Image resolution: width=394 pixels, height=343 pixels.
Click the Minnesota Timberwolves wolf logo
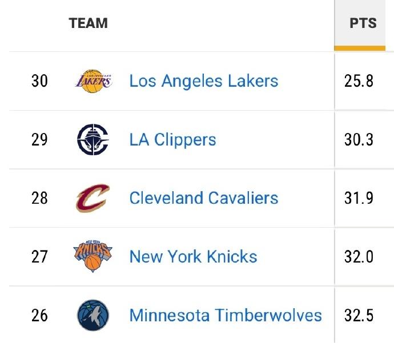[x=93, y=315]
